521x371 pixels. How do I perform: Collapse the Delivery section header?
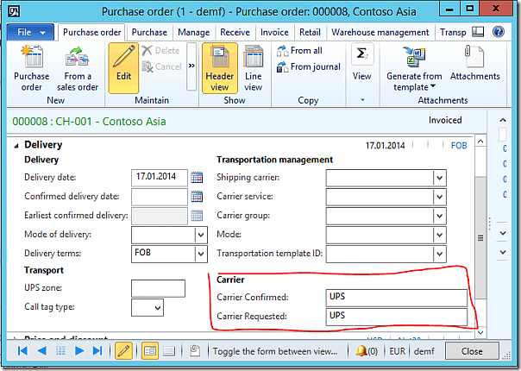pyautogui.click(x=18, y=145)
